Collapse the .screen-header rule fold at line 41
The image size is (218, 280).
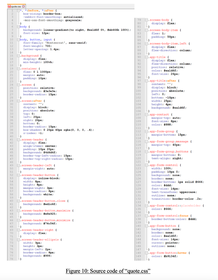[18, 139]
